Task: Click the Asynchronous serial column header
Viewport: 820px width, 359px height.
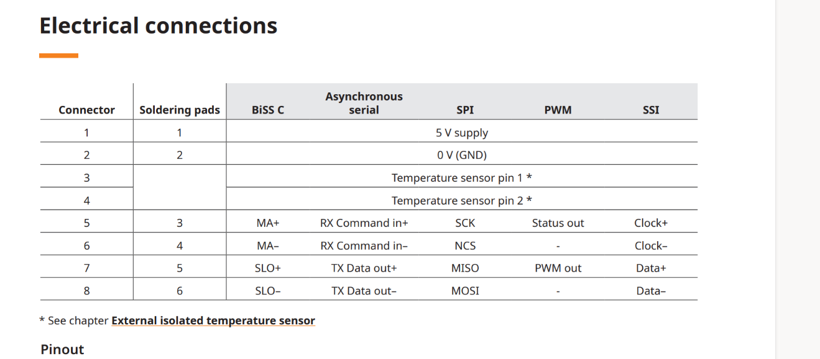Action: [x=364, y=103]
